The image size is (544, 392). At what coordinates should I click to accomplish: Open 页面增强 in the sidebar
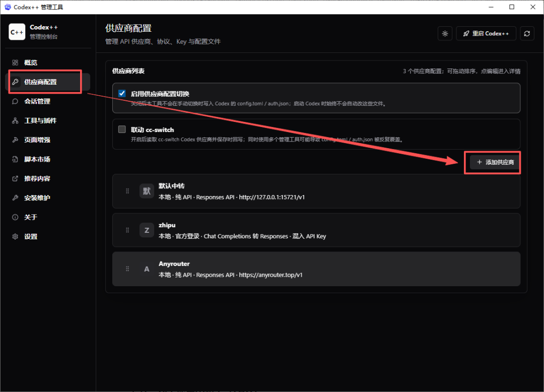tap(48, 140)
